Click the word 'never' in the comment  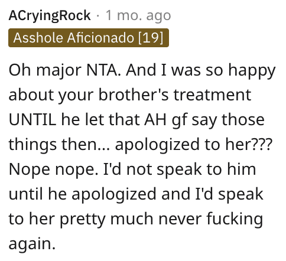180,219
